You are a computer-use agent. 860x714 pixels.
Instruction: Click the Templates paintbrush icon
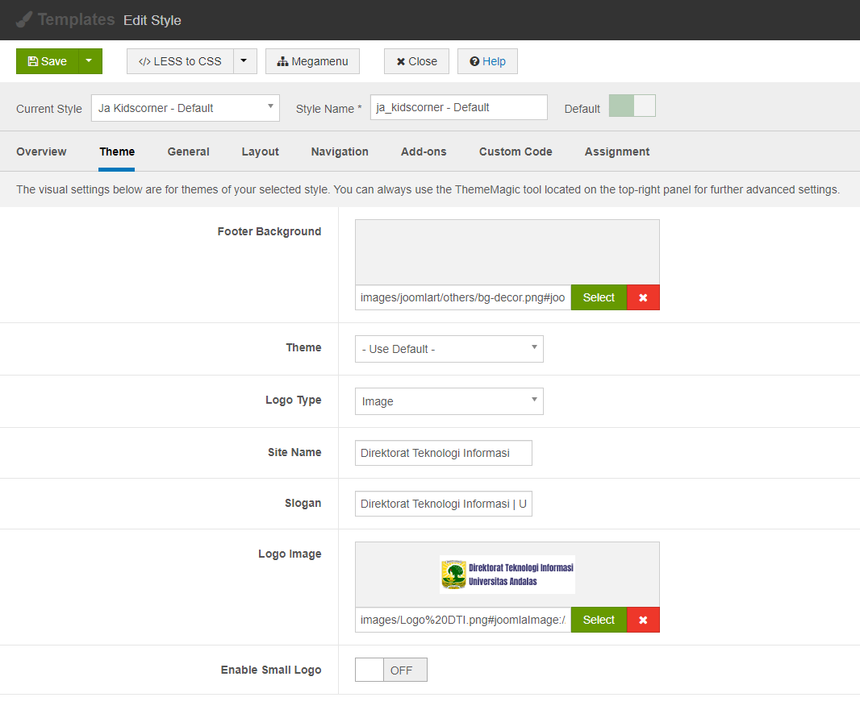pyautogui.click(x=24, y=19)
